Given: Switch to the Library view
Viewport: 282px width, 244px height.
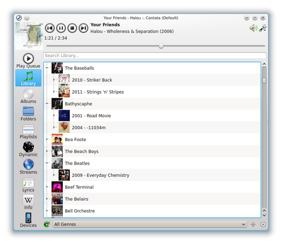Looking at the screenshot, I should click(x=28, y=78).
